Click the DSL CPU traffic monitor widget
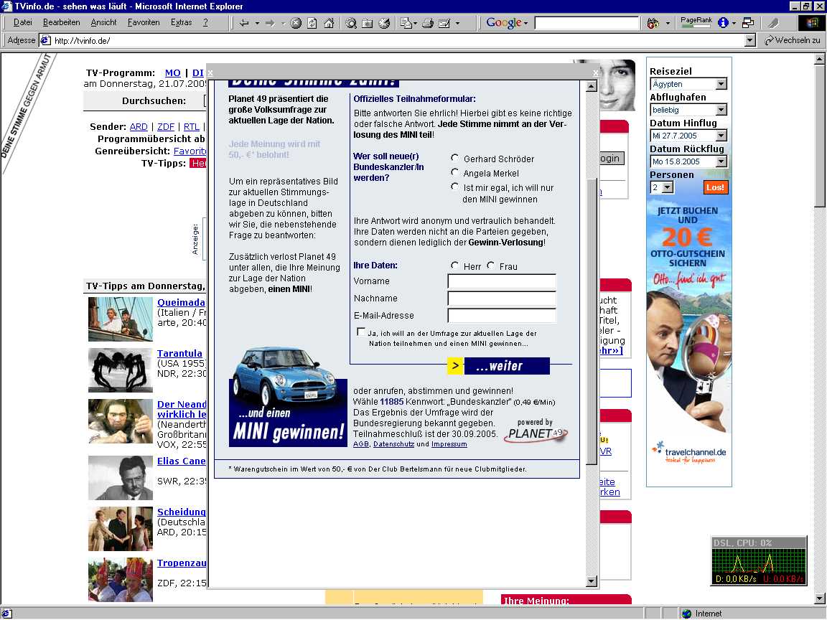The width and height of the screenshot is (827, 620). pos(758,561)
